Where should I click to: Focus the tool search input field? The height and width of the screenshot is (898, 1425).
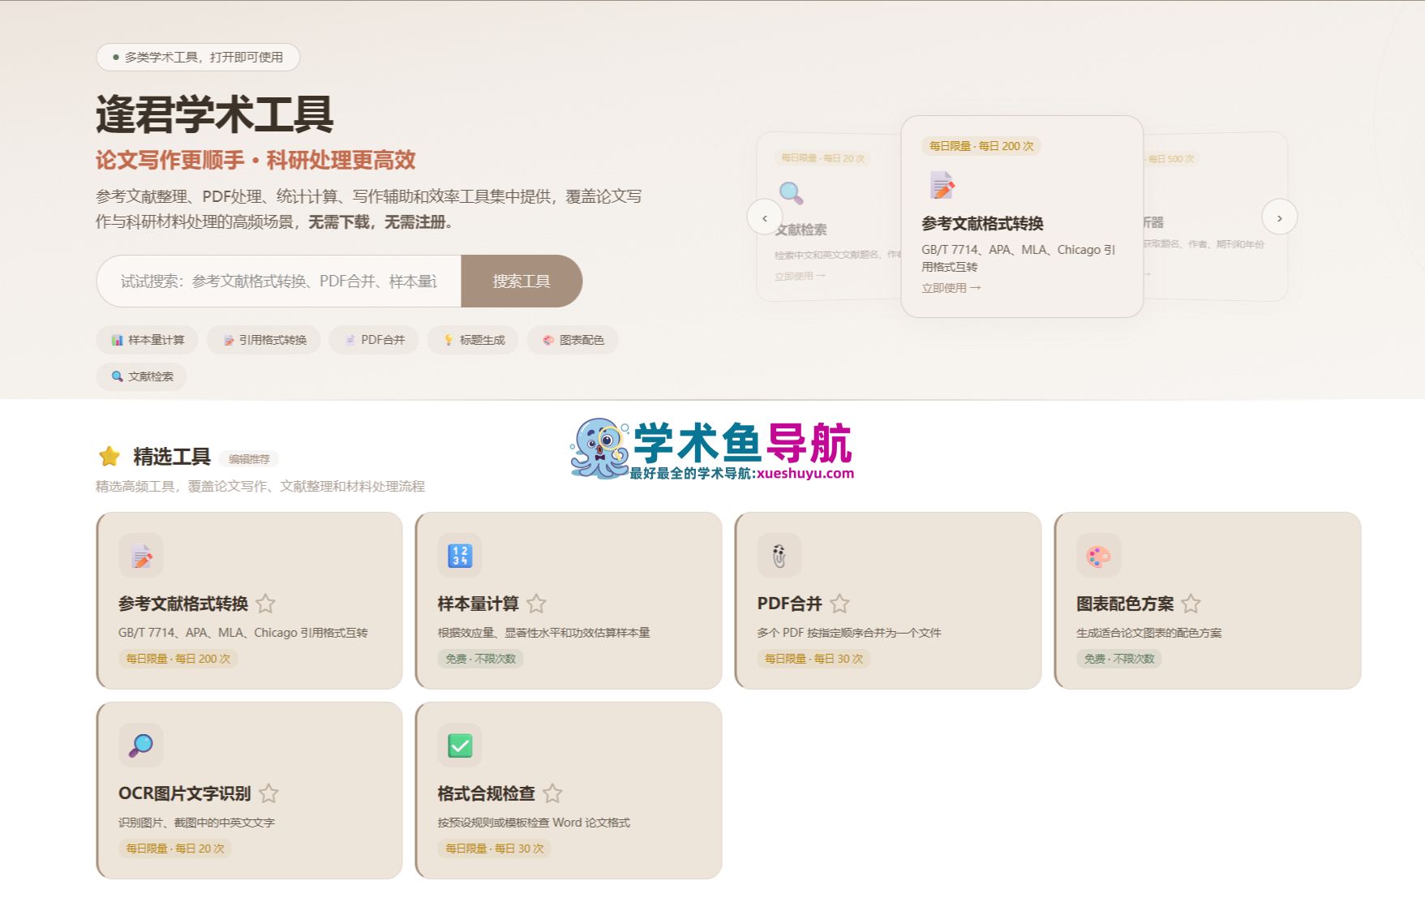click(279, 281)
